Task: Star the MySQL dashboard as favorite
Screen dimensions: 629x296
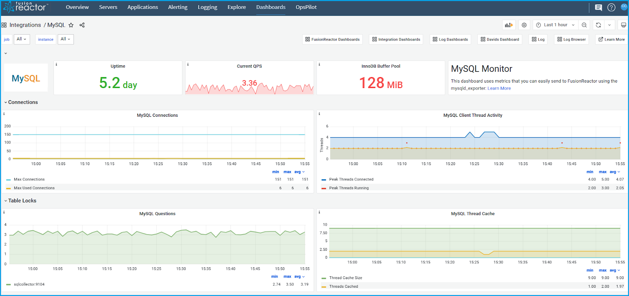Action: (x=71, y=25)
